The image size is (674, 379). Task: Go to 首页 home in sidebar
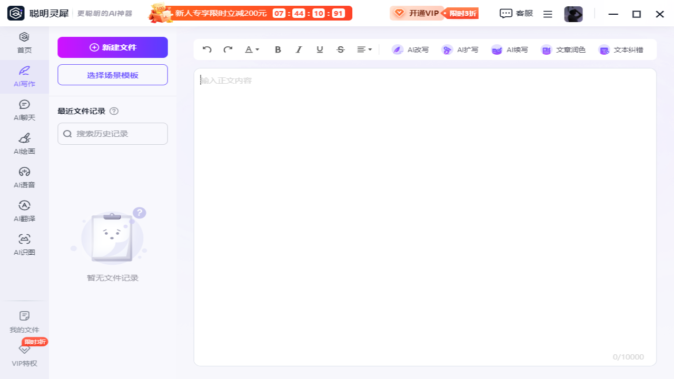(x=24, y=42)
